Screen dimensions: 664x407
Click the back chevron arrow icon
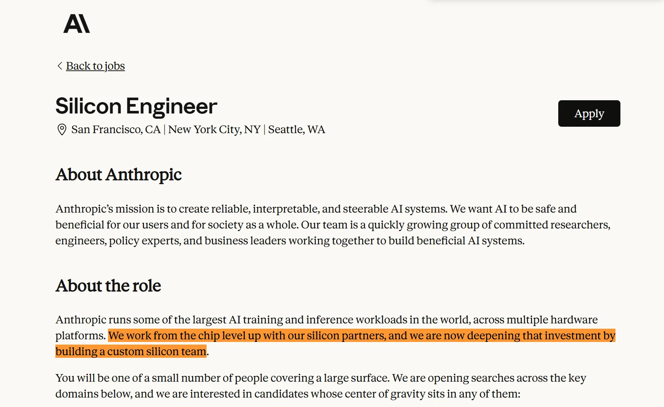pos(60,66)
